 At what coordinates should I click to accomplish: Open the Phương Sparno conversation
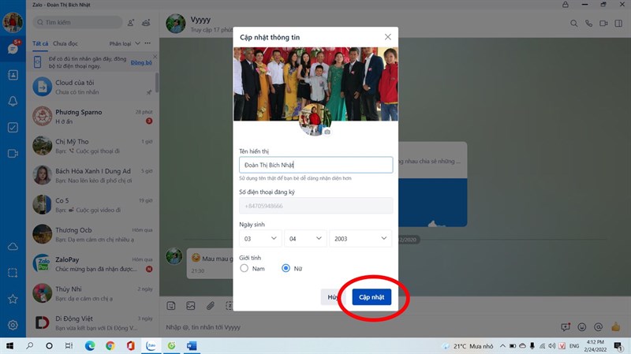pos(93,116)
